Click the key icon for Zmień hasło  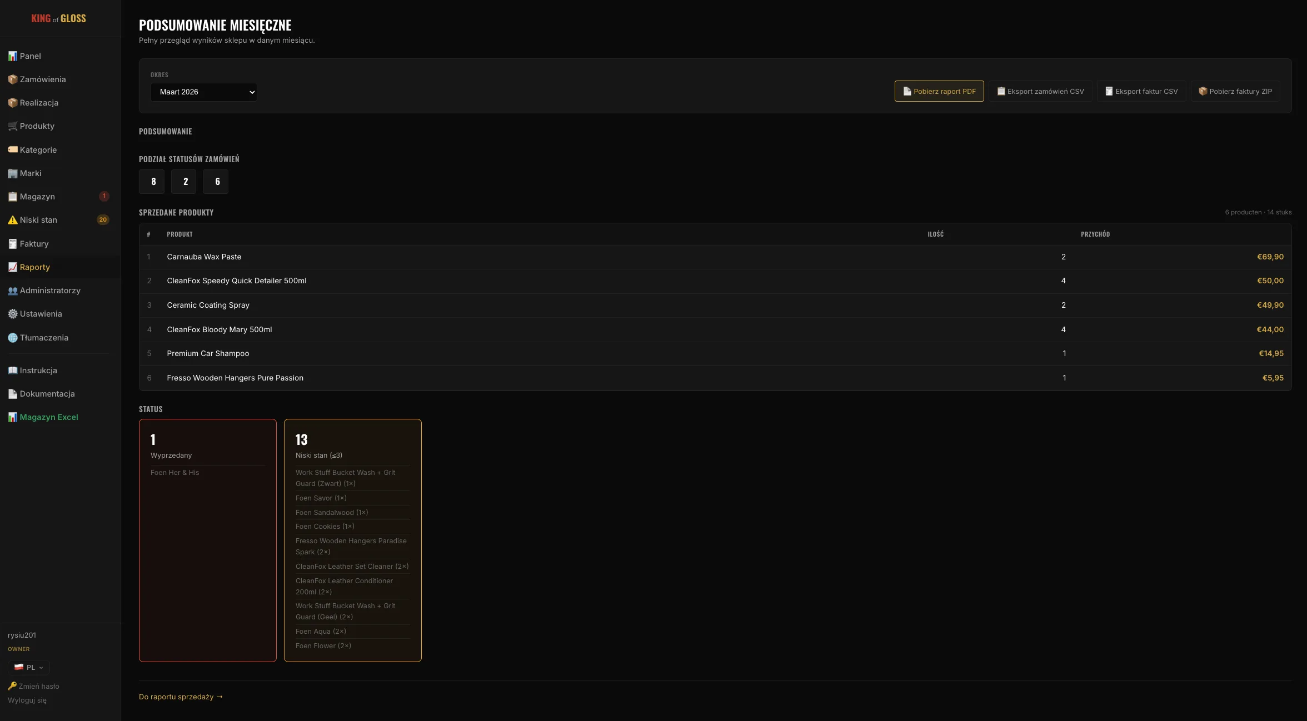coord(12,686)
